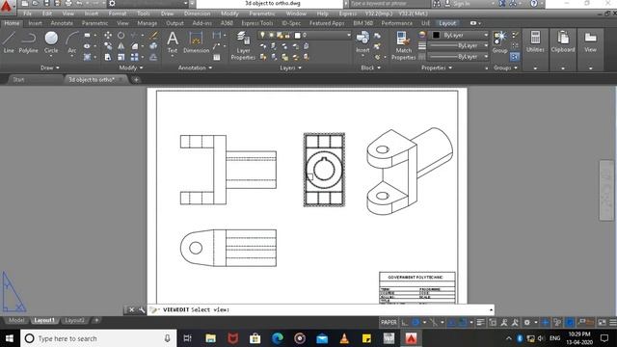
Task: Open the Output ribbon tab
Action: pos(174,23)
